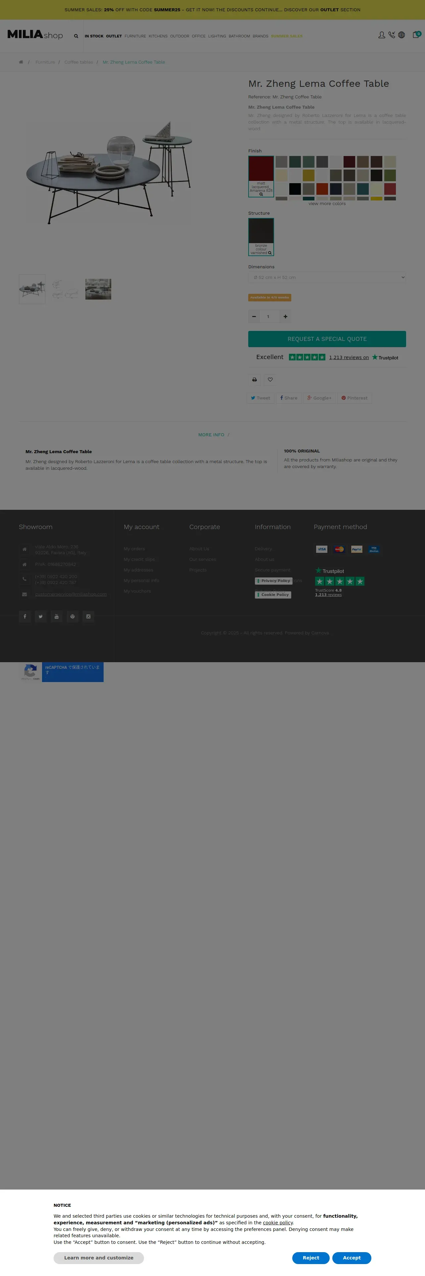Open the KITCHENS menu
425x1276 pixels.
click(158, 36)
